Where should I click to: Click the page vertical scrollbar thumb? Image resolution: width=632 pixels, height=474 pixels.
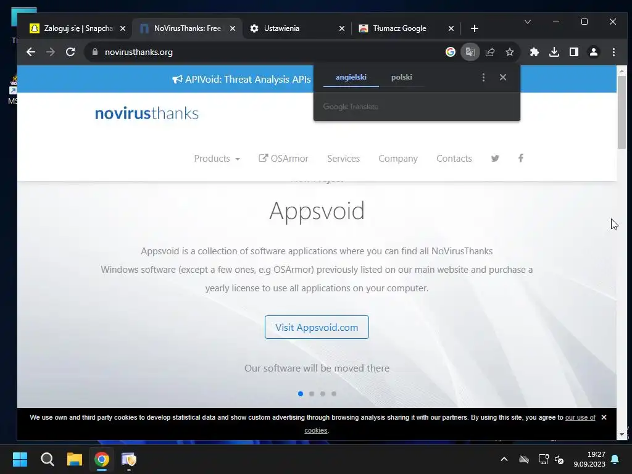tap(622, 112)
